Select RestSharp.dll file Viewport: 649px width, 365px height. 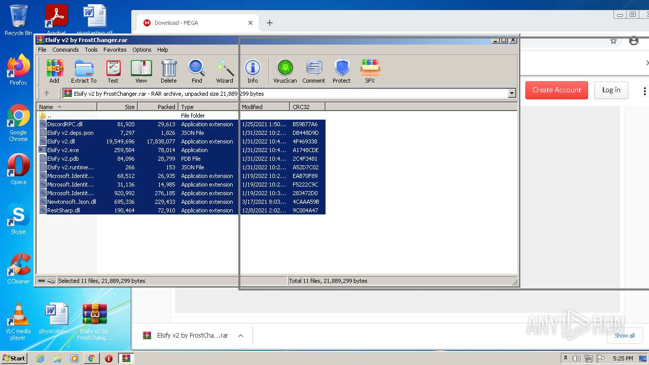point(181,210)
